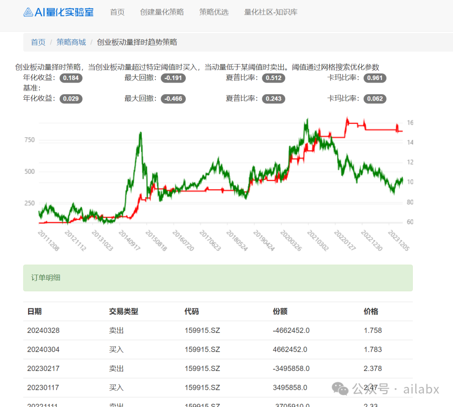Open the 创建量化策略 menu item
The image size is (453, 407).
tap(162, 12)
